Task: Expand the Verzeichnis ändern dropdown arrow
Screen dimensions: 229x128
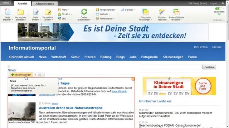Action: 52,20
